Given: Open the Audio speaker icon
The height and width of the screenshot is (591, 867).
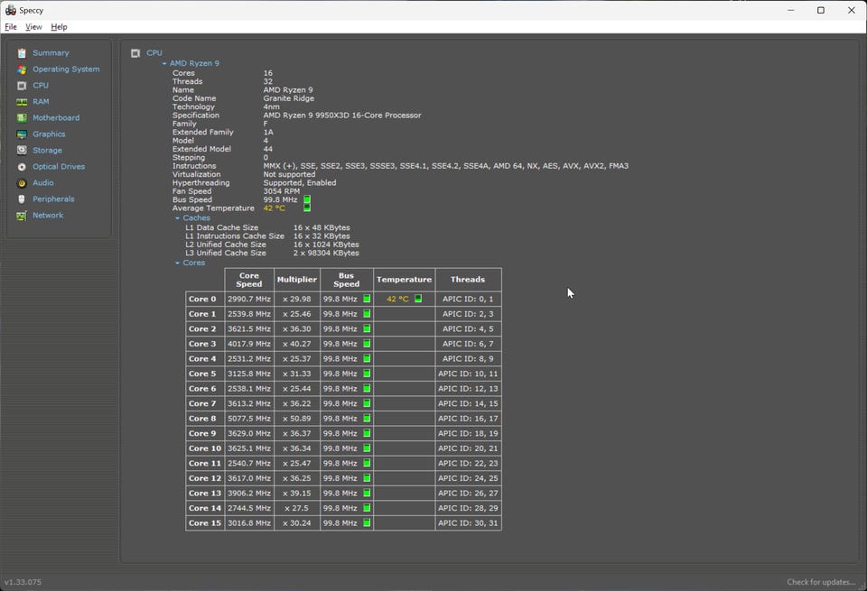Looking at the screenshot, I should pyautogui.click(x=22, y=183).
